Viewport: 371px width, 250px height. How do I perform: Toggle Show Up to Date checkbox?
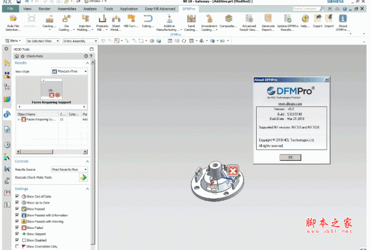pyautogui.click(x=17, y=202)
